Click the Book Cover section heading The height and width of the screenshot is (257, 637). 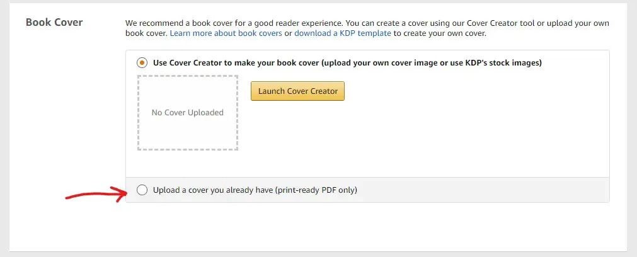click(x=54, y=22)
